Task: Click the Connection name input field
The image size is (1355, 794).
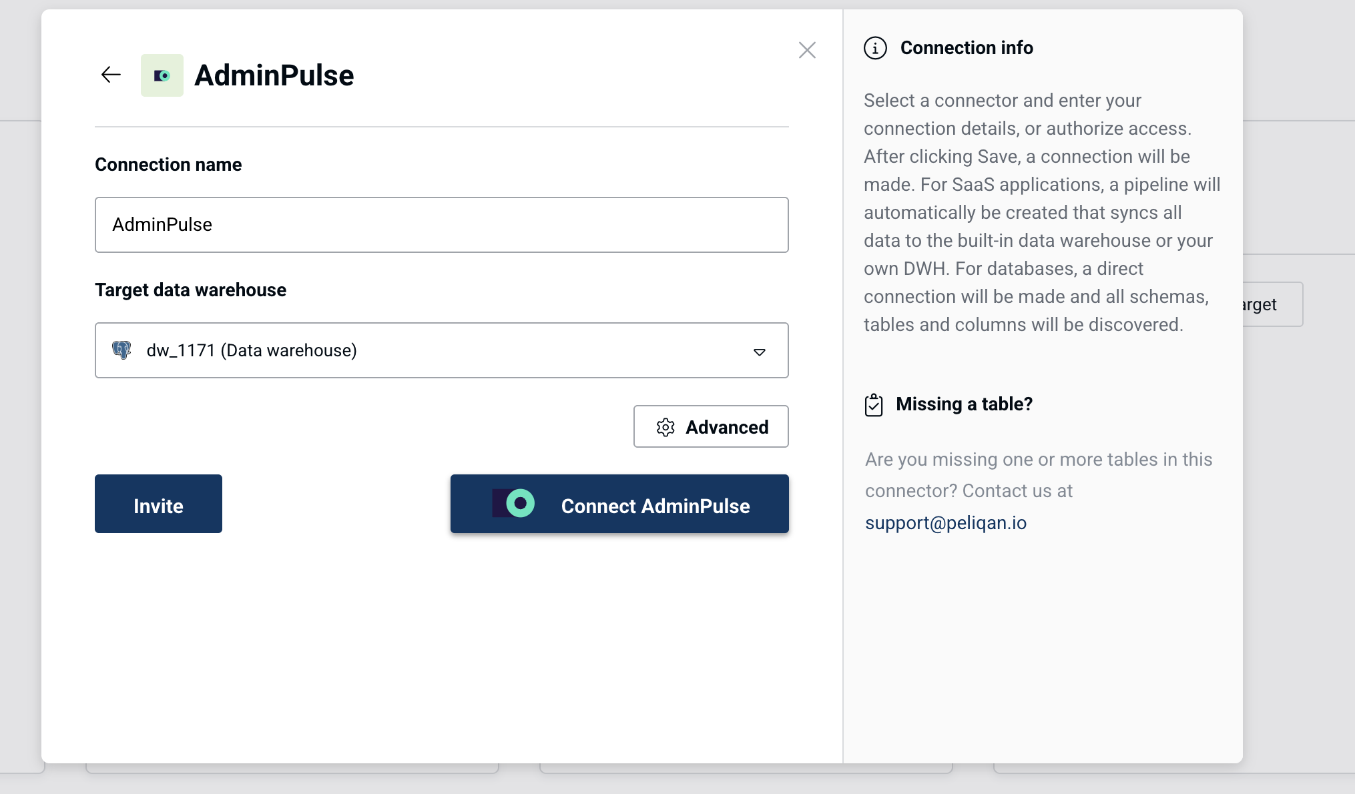Action: [441, 225]
